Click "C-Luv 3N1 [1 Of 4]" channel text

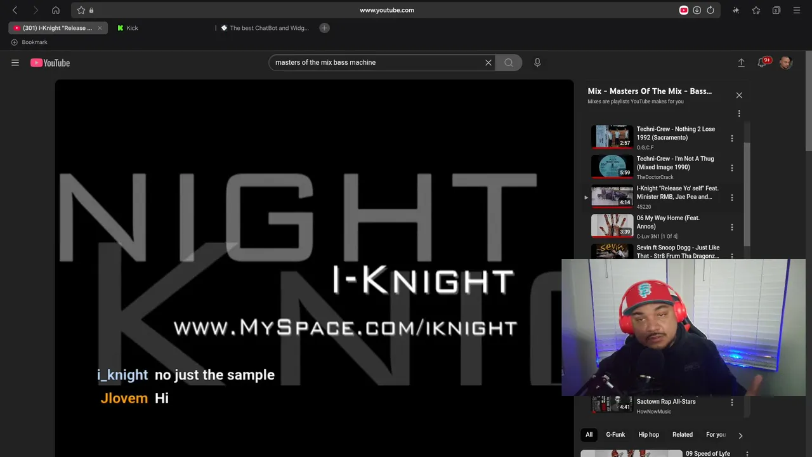click(657, 236)
